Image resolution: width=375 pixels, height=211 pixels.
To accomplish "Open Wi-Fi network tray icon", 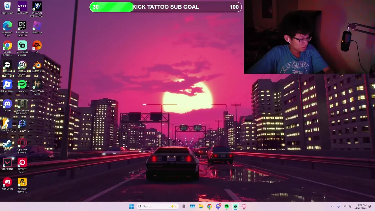I will coord(345,206).
